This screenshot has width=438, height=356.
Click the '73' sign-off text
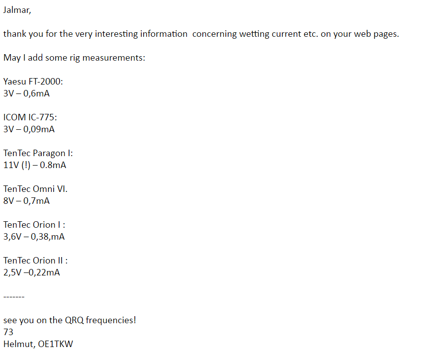[x=8, y=332]
